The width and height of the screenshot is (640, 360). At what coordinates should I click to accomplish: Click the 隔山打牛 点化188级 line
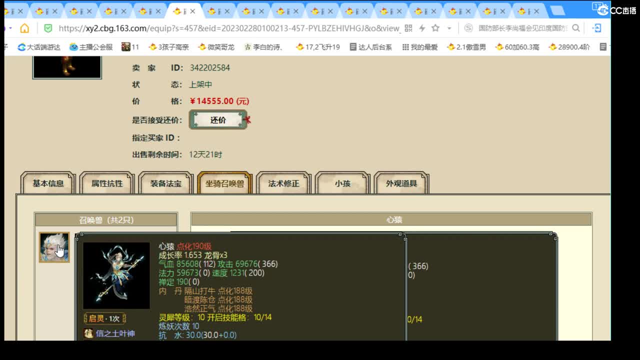(218, 290)
